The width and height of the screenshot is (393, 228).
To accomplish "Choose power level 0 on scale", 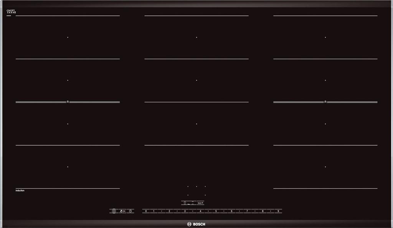I will (x=146, y=211).
